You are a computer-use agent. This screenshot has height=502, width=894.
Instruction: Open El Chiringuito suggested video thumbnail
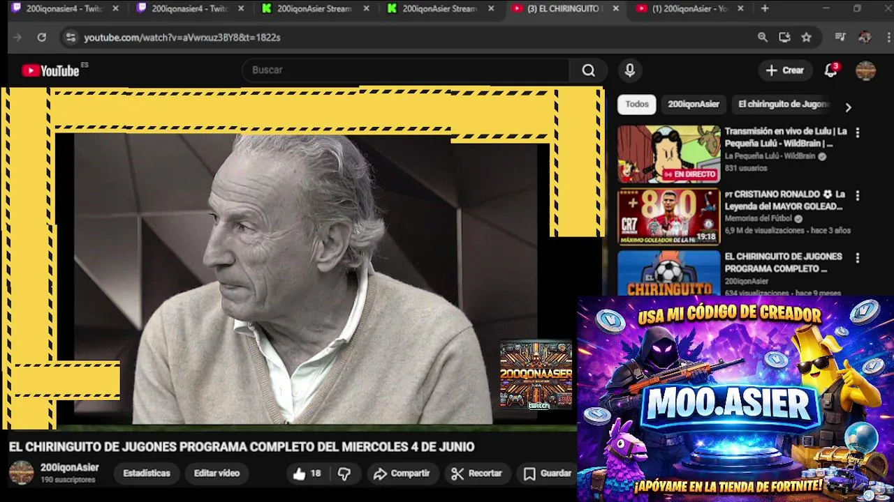(x=668, y=273)
